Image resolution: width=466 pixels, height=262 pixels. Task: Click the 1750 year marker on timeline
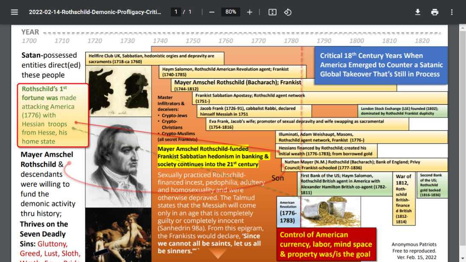(x=193, y=41)
